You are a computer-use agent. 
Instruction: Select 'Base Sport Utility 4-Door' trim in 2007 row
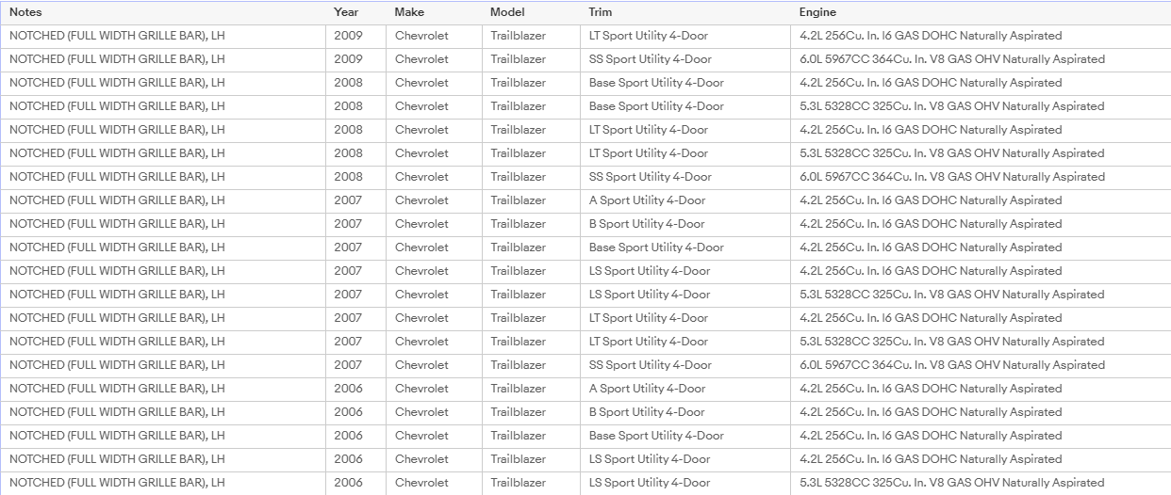(656, 247)
